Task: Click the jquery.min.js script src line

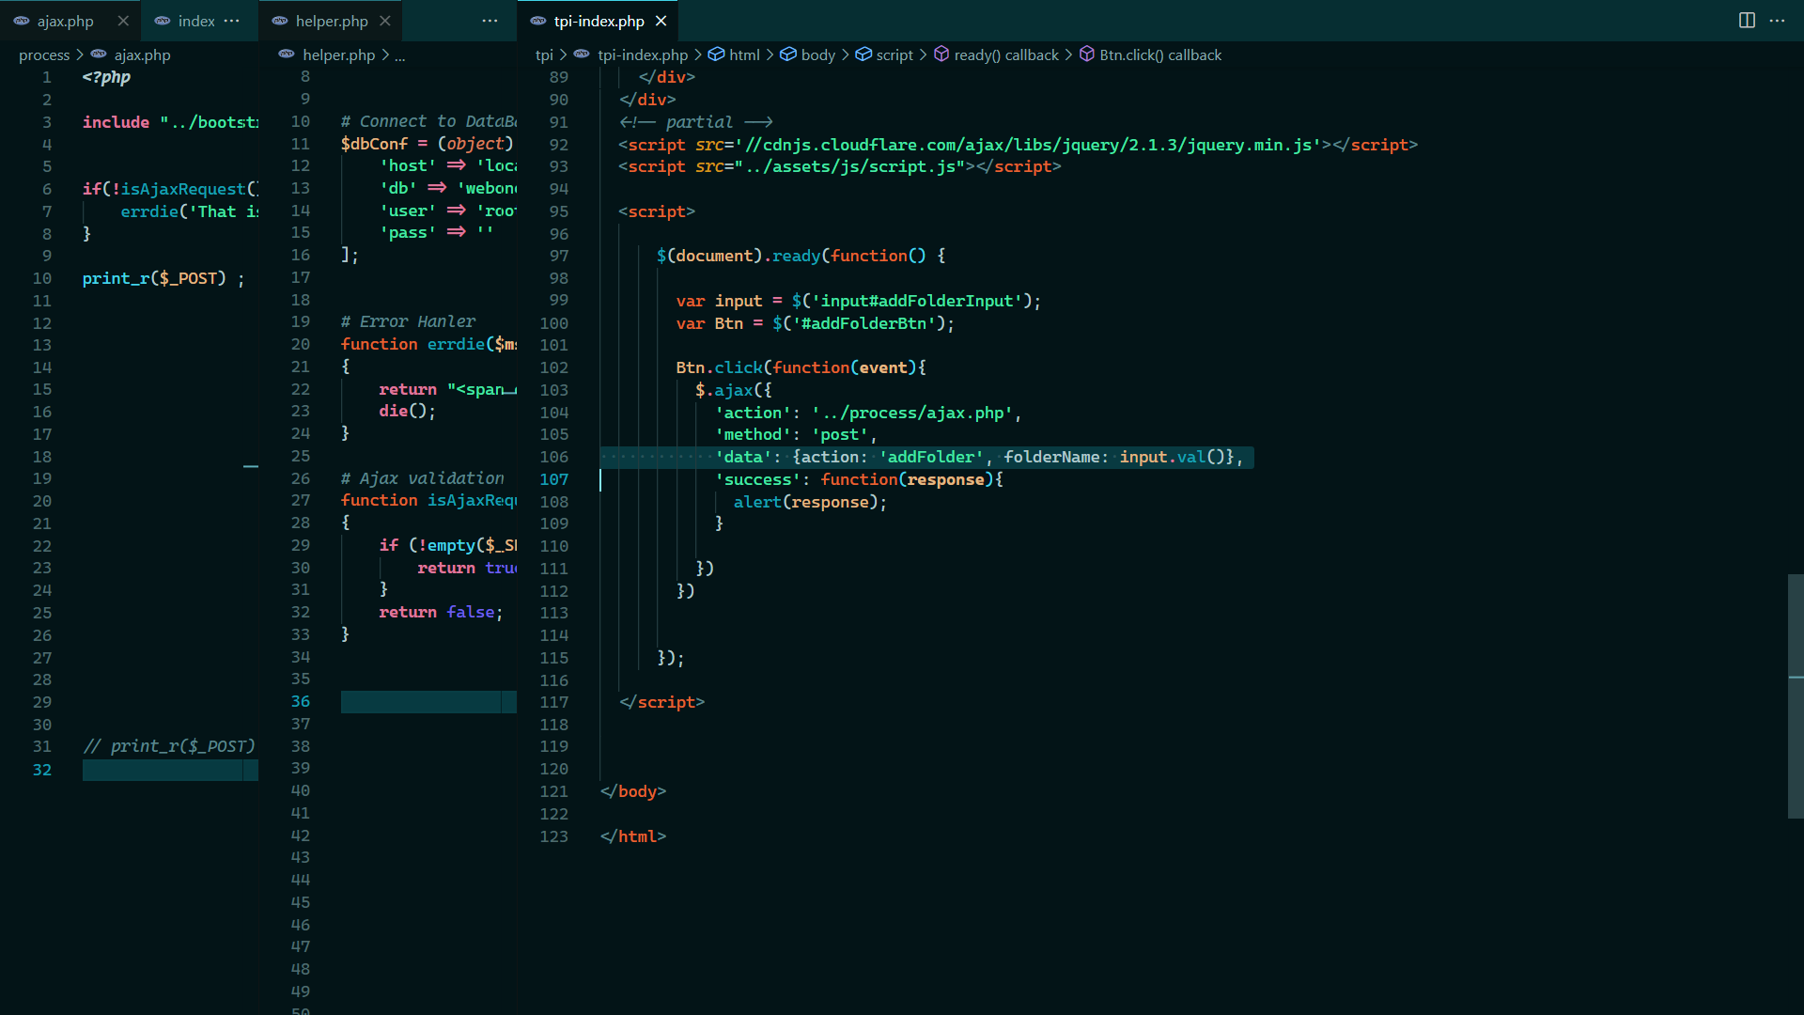Action: [x=1018, y=145]
